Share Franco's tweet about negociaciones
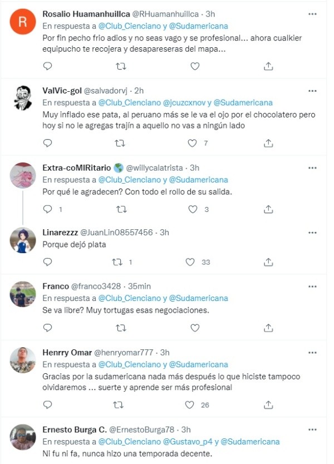Image resolution: width=334 pixels, height=464 pixels. click(268, 328)
